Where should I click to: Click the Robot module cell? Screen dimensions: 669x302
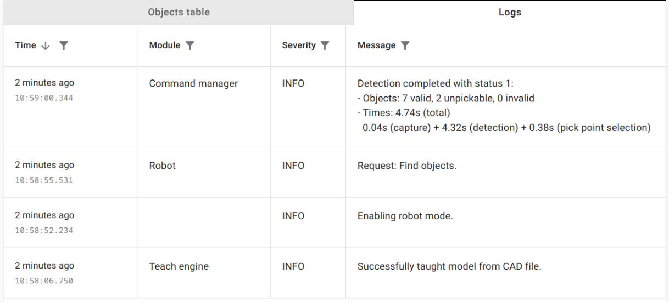click(x=163, y=165)
